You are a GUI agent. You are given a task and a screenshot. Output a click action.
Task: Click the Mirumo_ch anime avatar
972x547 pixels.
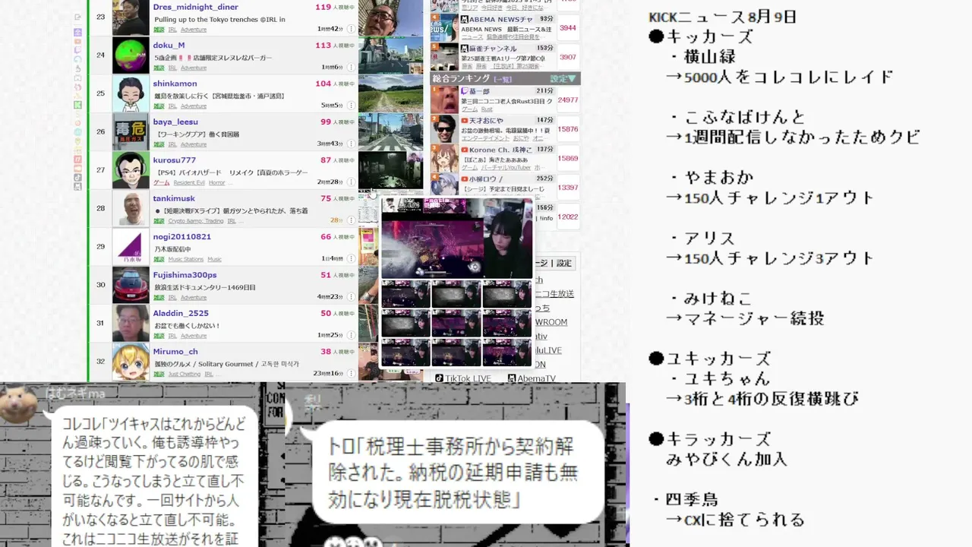tap(131, 362)
